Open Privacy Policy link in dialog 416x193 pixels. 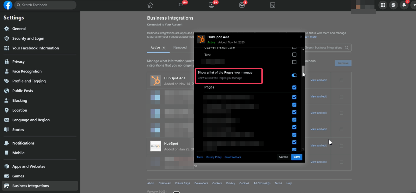[x=214, y=157]
